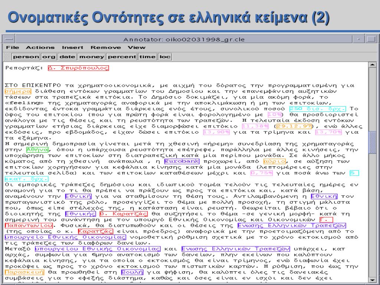Screen dimensions: 380x285
Task: Select the location annotation 'Αθήνα'
Action: point(37,150)
